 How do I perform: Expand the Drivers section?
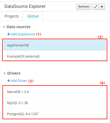pos(5,73)
